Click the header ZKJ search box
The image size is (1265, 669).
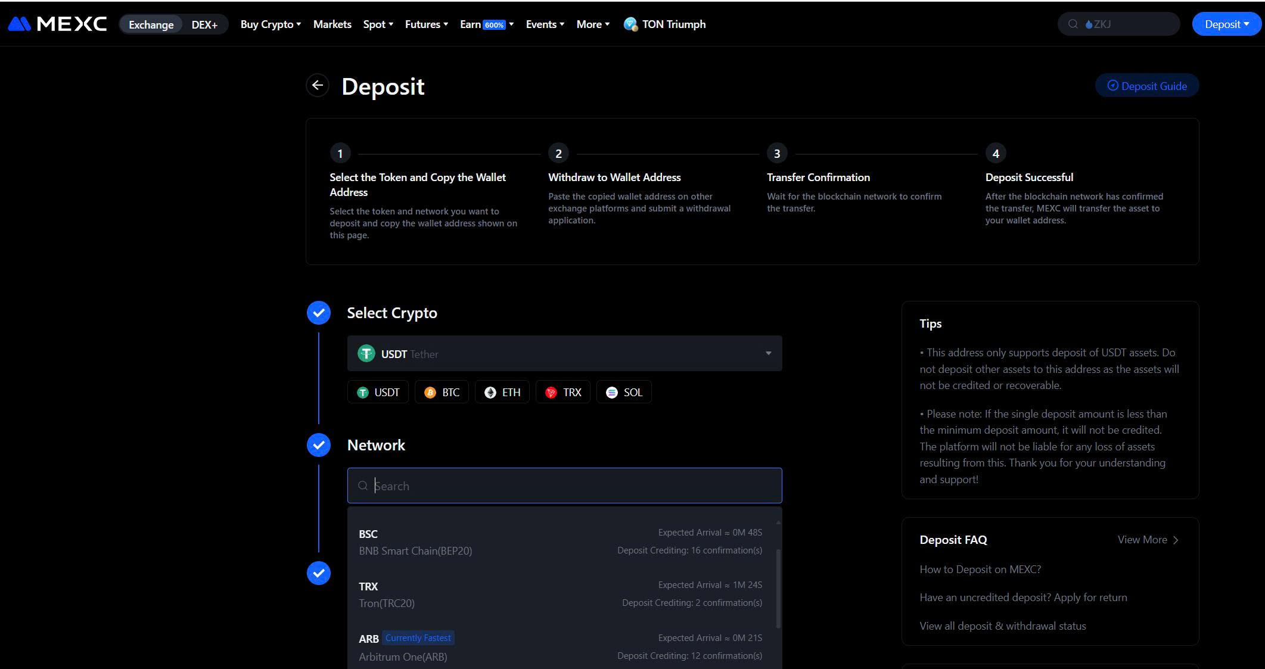point(1118,24)
